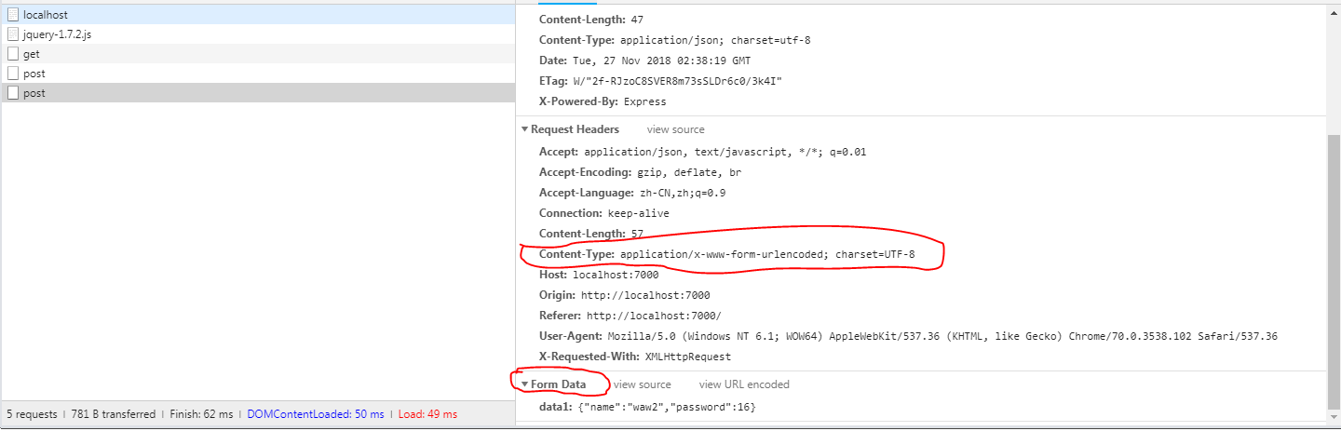Click the headers panel vertical scrollbar
The image size is (1341, 431).
pyautogui.click(x=1334, y=270)
